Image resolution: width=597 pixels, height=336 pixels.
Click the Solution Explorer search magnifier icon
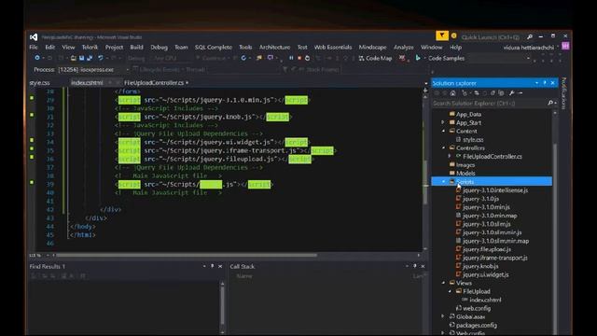click(550, 104)
